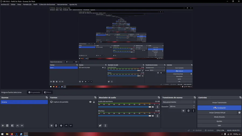Open Audio del escritorio options menu

(157, 107)
